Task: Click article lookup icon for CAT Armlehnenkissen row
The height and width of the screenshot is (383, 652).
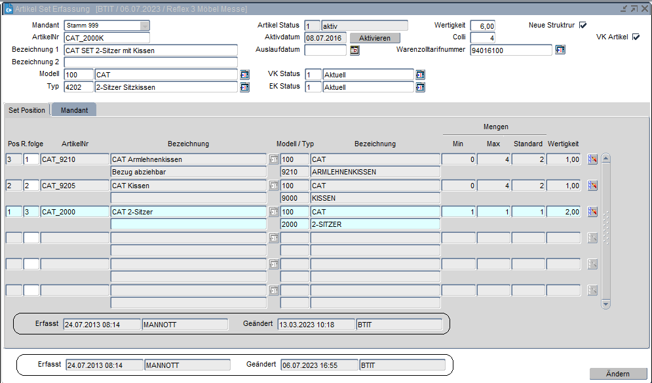Action: coord(274,159)
